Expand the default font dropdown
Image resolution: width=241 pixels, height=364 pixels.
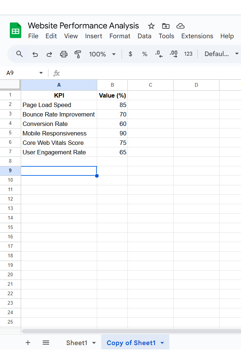[221, 54]
